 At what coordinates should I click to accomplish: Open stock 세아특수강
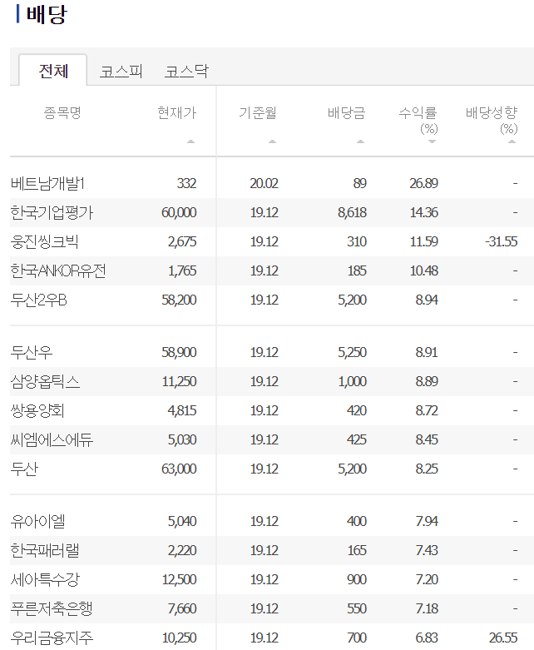pos(45,579)
